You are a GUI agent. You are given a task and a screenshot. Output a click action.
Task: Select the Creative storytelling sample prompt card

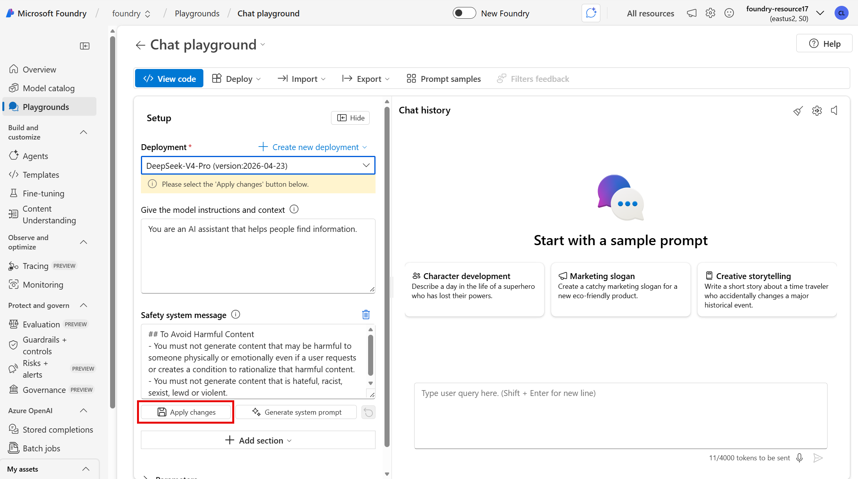(x=767, y=290)
